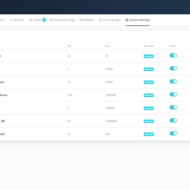Click the Tickets count badge
The height and width of the screenshot is (190, 190).
(x=44, y=20)
